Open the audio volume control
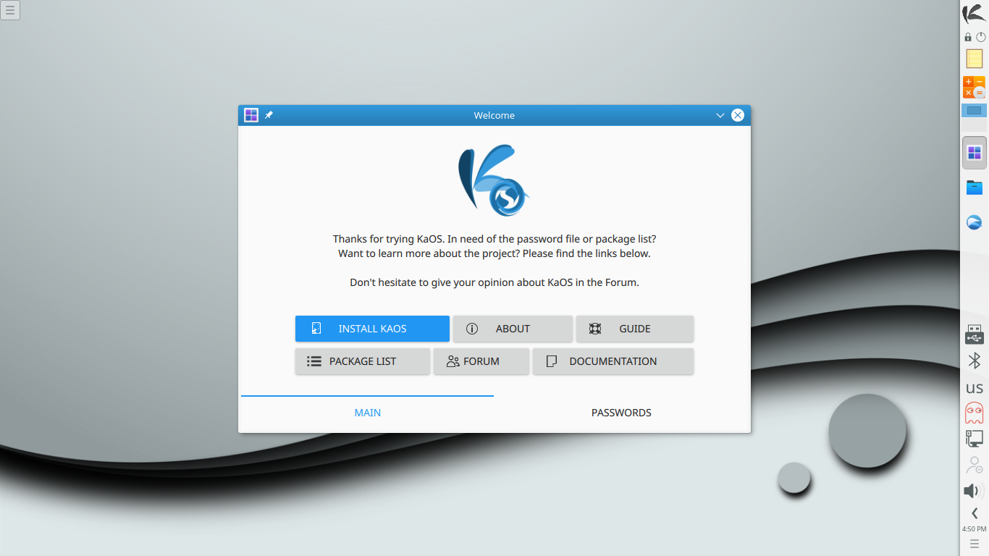989x556 pixels. point(975,491)
